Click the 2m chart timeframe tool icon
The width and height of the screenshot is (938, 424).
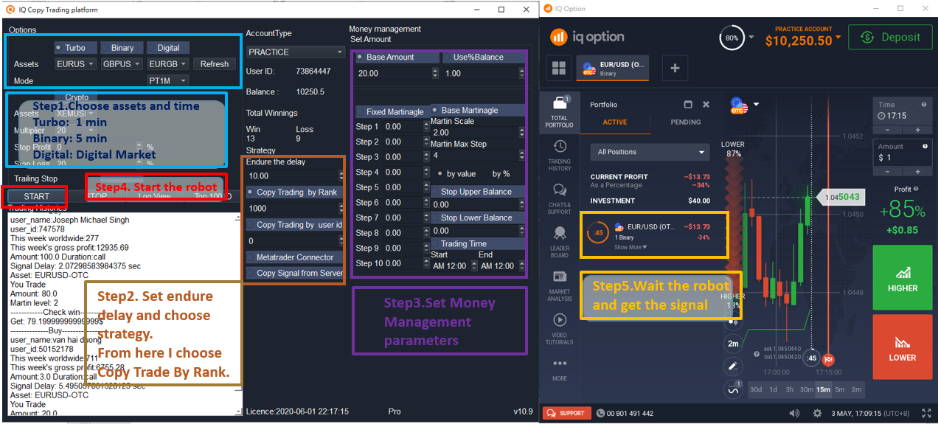click(x=733, y=344)
